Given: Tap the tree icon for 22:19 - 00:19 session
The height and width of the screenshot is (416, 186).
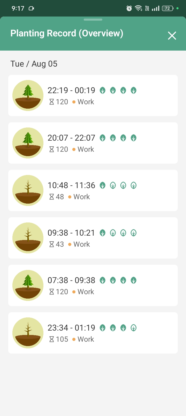Looking at the screenshot, I should [28, 95].
